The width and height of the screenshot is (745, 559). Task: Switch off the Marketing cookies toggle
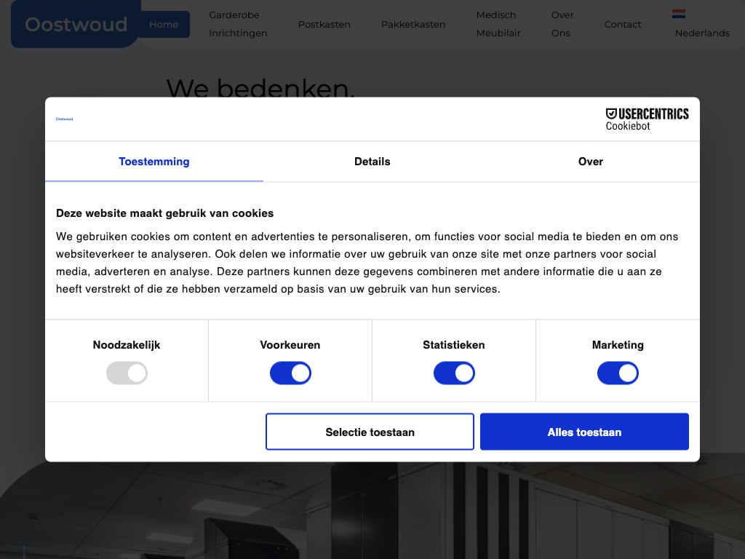click(618, 373)
